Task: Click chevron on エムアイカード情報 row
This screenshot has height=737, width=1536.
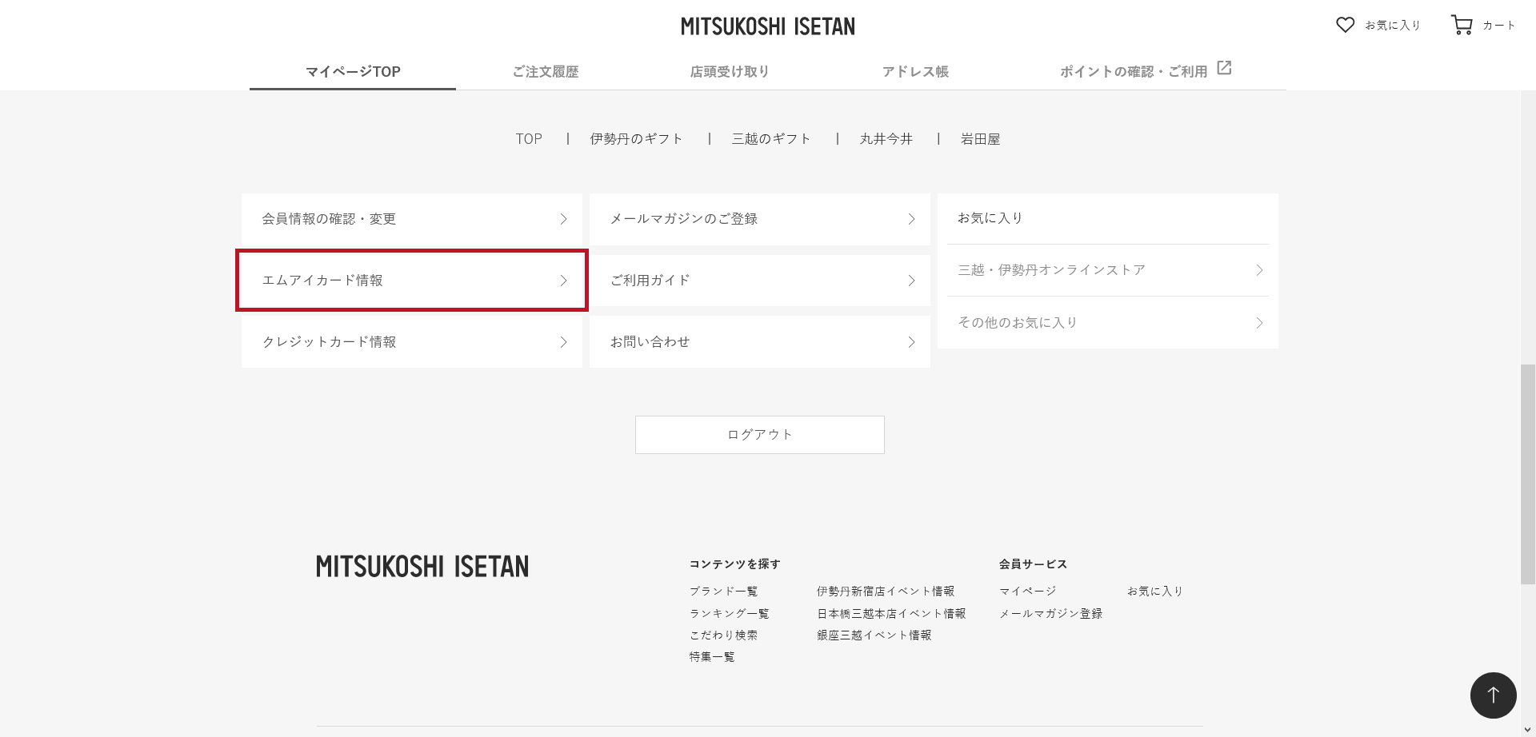Action: pos(563,281)
